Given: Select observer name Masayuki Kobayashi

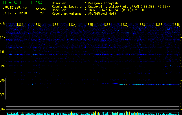Looking at the screenshot, I should 104,3.
